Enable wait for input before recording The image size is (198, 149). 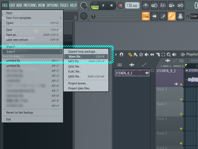point(154,6)
